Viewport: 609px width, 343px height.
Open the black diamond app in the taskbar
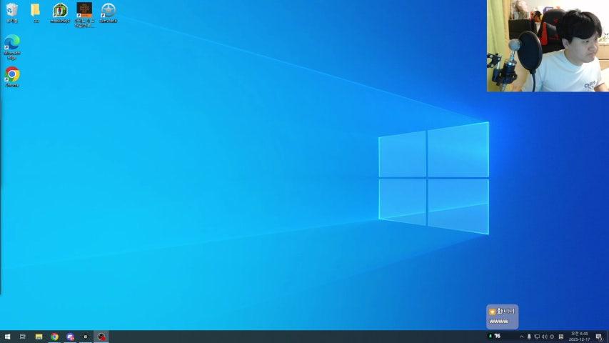pos(86,337)
